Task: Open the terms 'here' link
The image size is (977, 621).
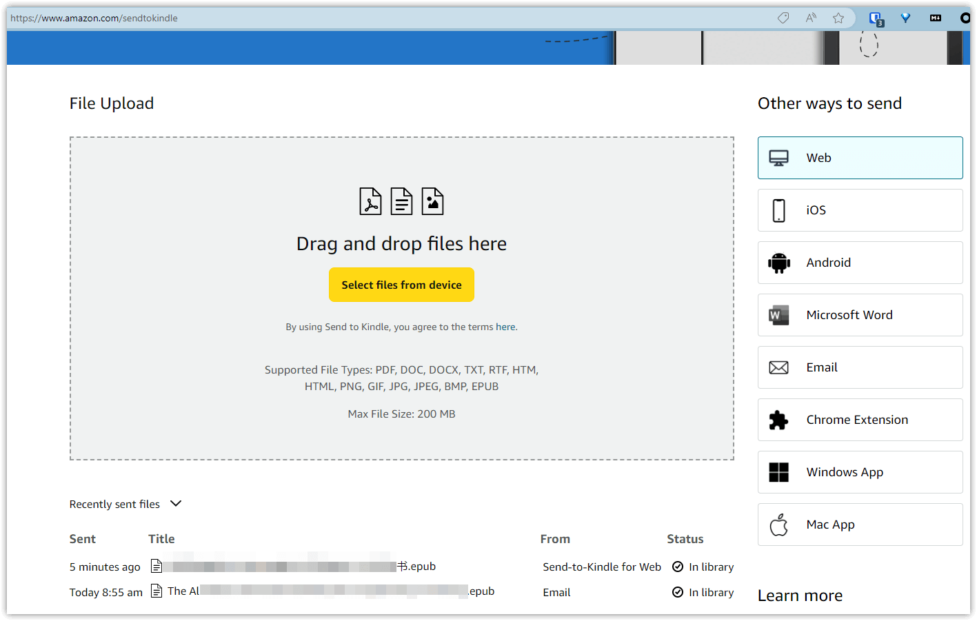Action: coord(505,327)
